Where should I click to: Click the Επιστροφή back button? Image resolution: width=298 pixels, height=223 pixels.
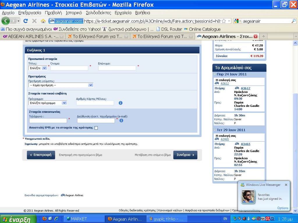[x=41, y=155]
